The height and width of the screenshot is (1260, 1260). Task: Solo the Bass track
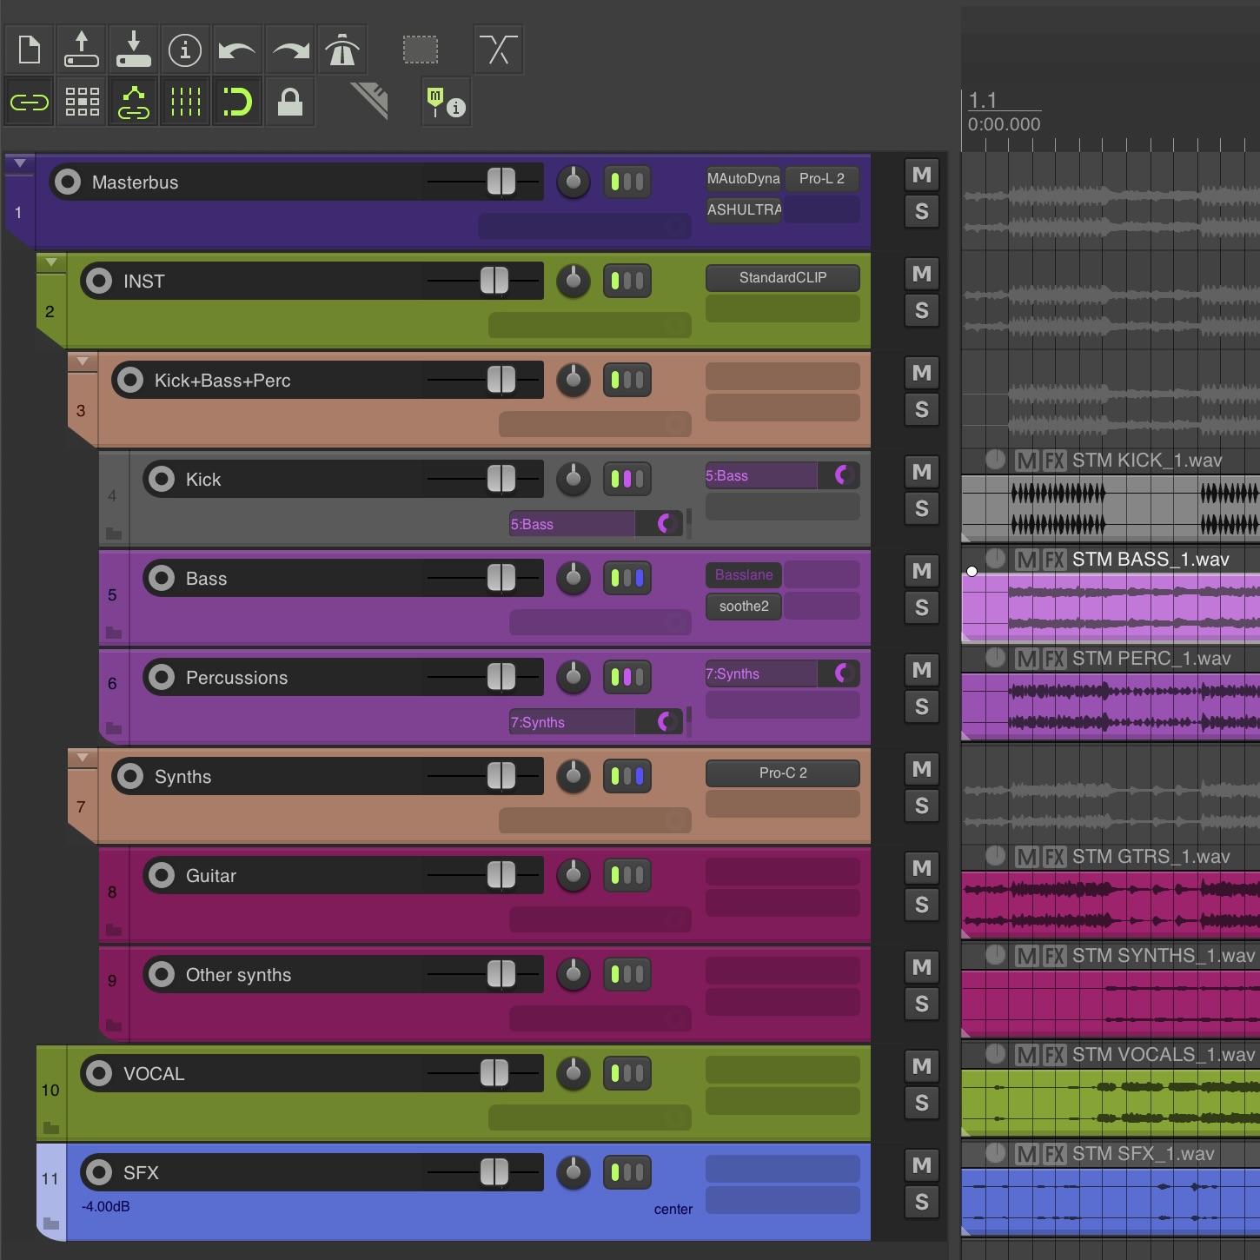(x=921, y=607)
